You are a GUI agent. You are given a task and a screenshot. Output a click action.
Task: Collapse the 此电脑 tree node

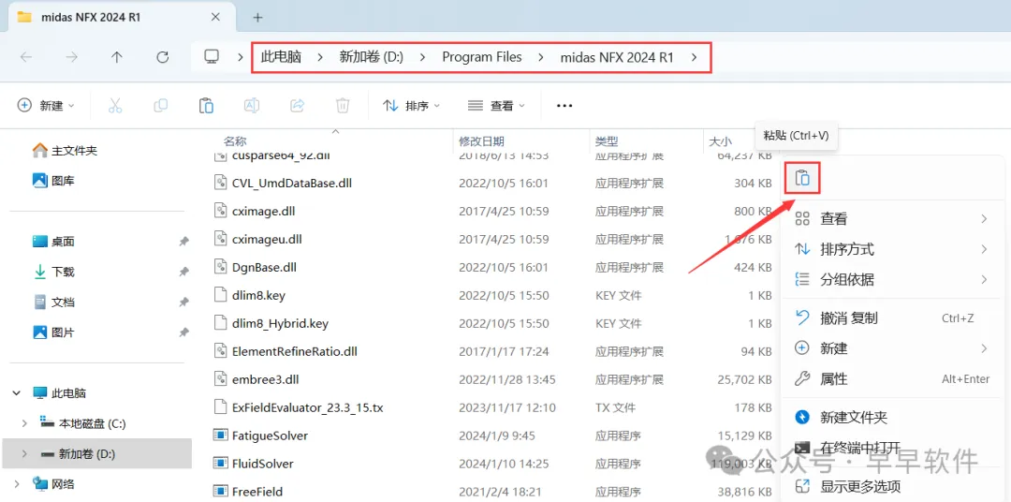pyautogui.click(x=16, y=393)
